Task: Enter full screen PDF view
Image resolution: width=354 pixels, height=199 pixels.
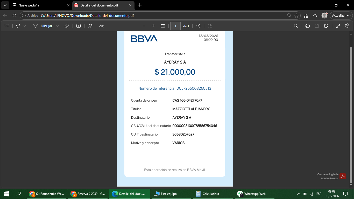Action: point(338,26)
